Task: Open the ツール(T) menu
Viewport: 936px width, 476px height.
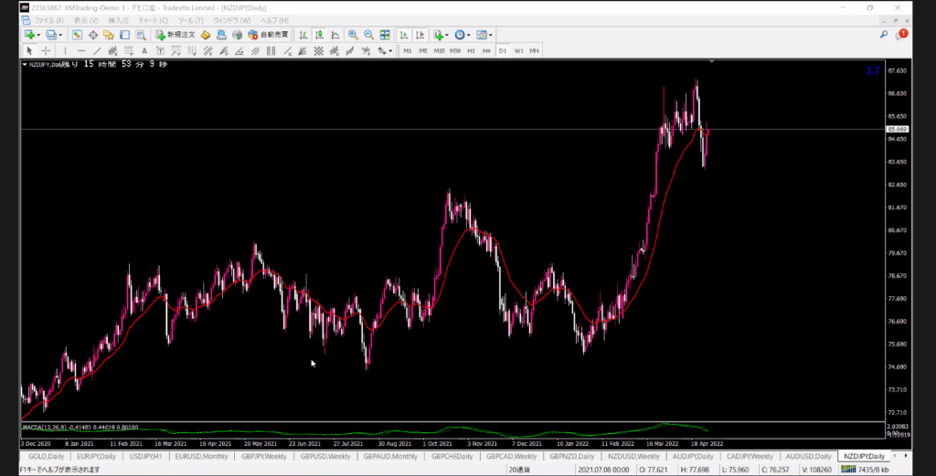Action: coord(190,20)
